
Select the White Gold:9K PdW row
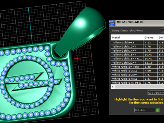click(137, 67)
